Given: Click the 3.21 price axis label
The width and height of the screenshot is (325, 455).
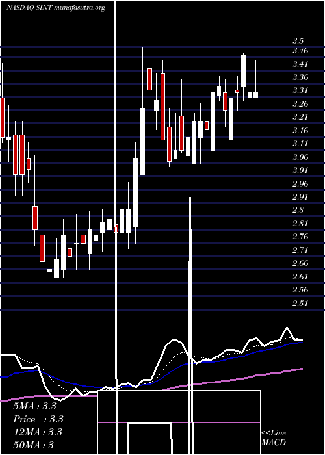Looking at the screenshot, I should tap(300, 117).
